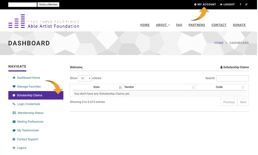Click the question mark icon beside Contact Support
Viewport: 258px width, 155px height.
tap(14, 139)
